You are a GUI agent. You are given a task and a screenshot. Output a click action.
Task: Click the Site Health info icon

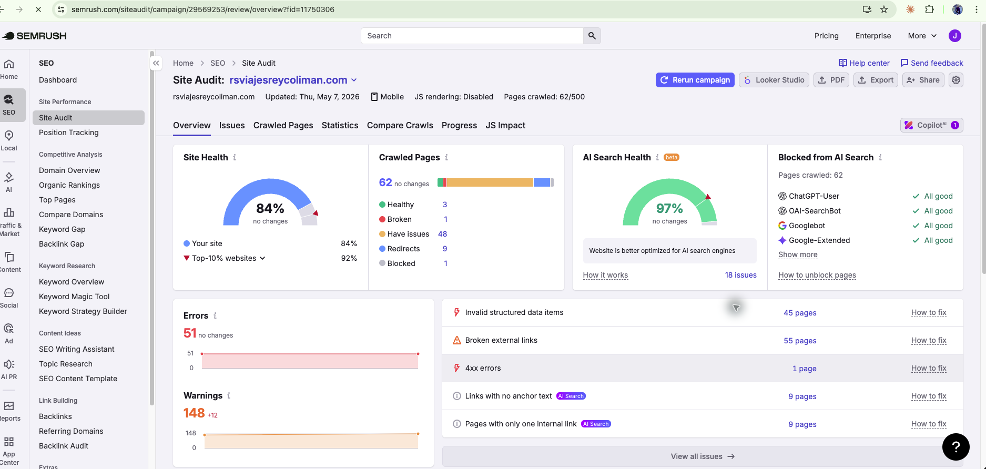(x=235, y=157)
